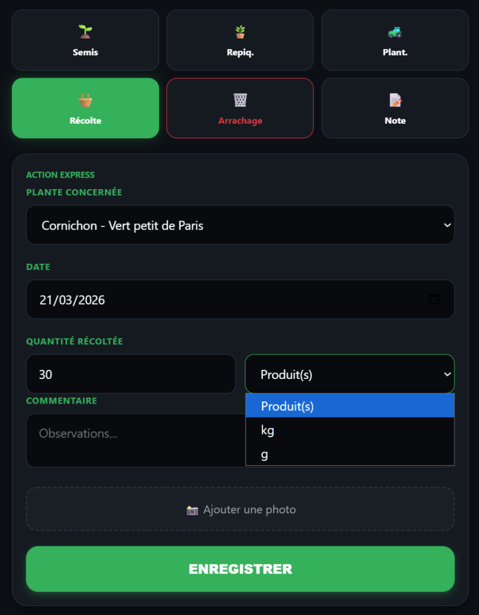Click the Note memo icon
The image size is (479, 615).
coord(395,100)
